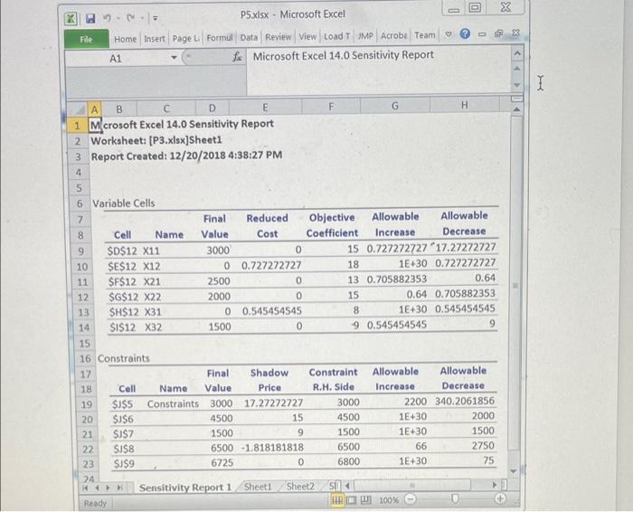Open the Data ribbon tab
The width and height of the screenshot is (633, 512).
(249, 38)
